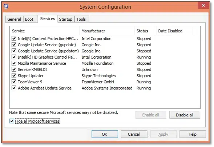
Task: Uncheck Intel(R) HD Graphics Control Panel service
Action: 14,57
